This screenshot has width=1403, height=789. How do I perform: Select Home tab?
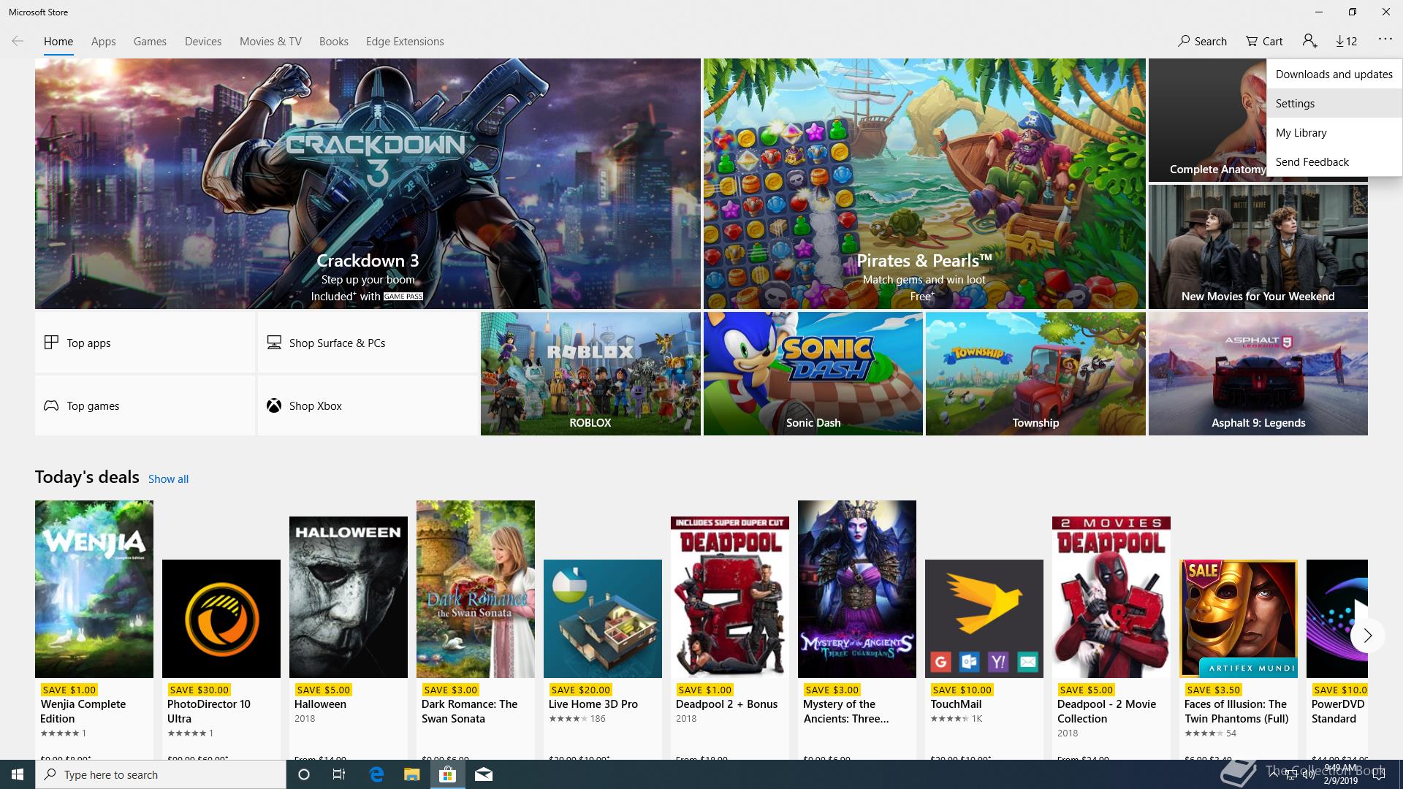click(x=58, y=42)
